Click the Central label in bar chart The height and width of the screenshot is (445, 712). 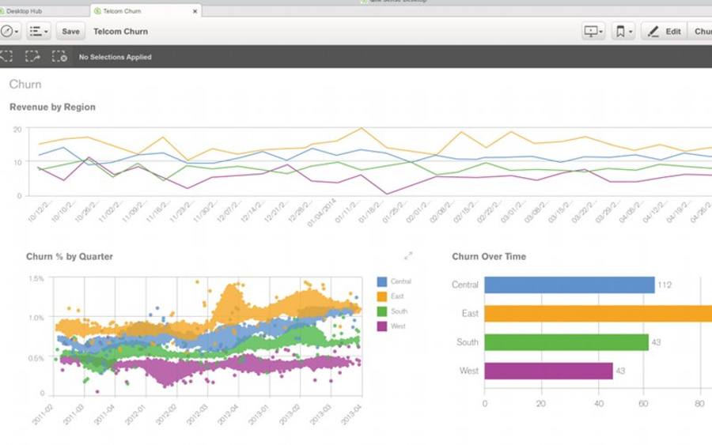465,285
